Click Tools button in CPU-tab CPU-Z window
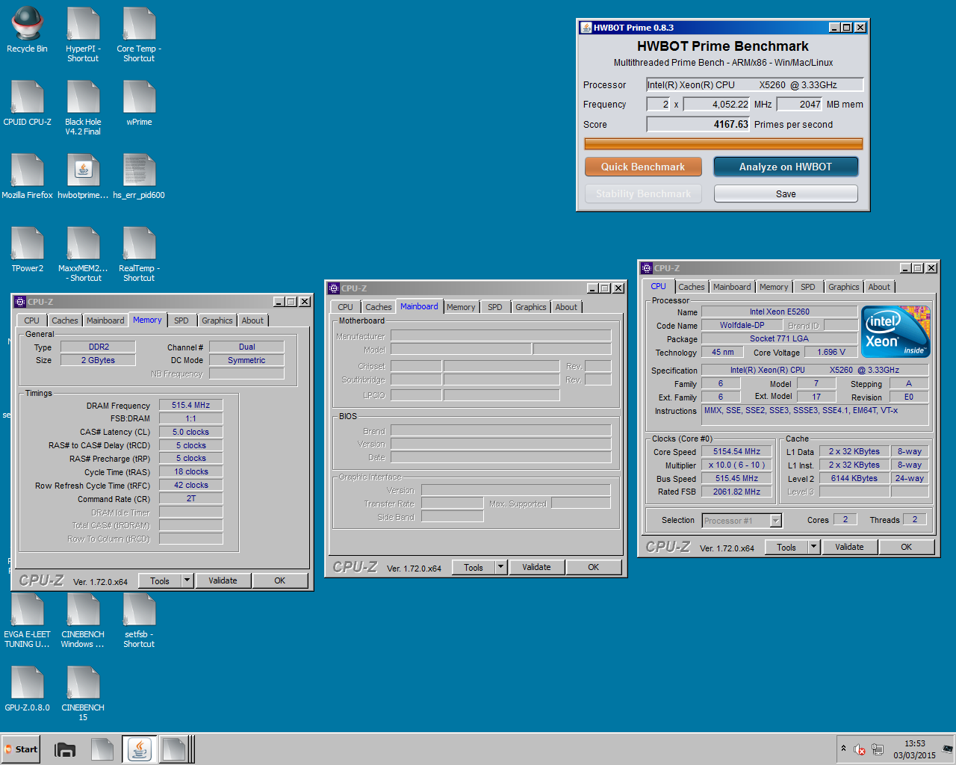Viewport: 956px width, 765px height. click(x=786, y=547)
